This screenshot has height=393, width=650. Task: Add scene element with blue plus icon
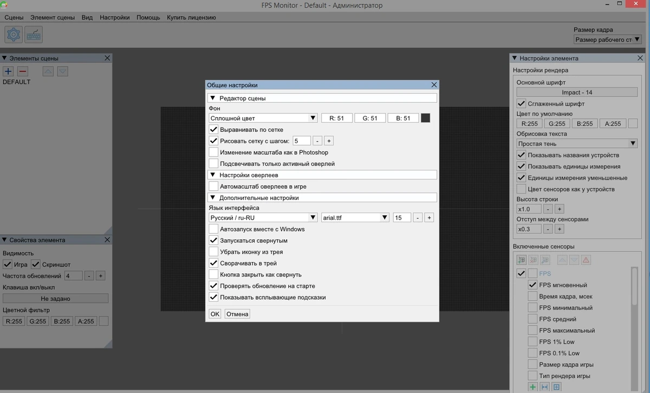coord(8,72)
